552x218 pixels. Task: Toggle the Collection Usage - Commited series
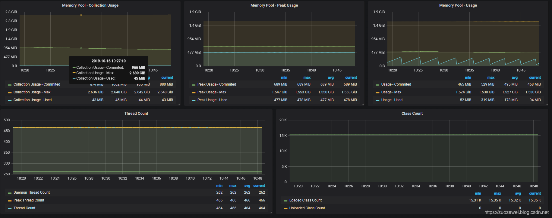(37, 84)
